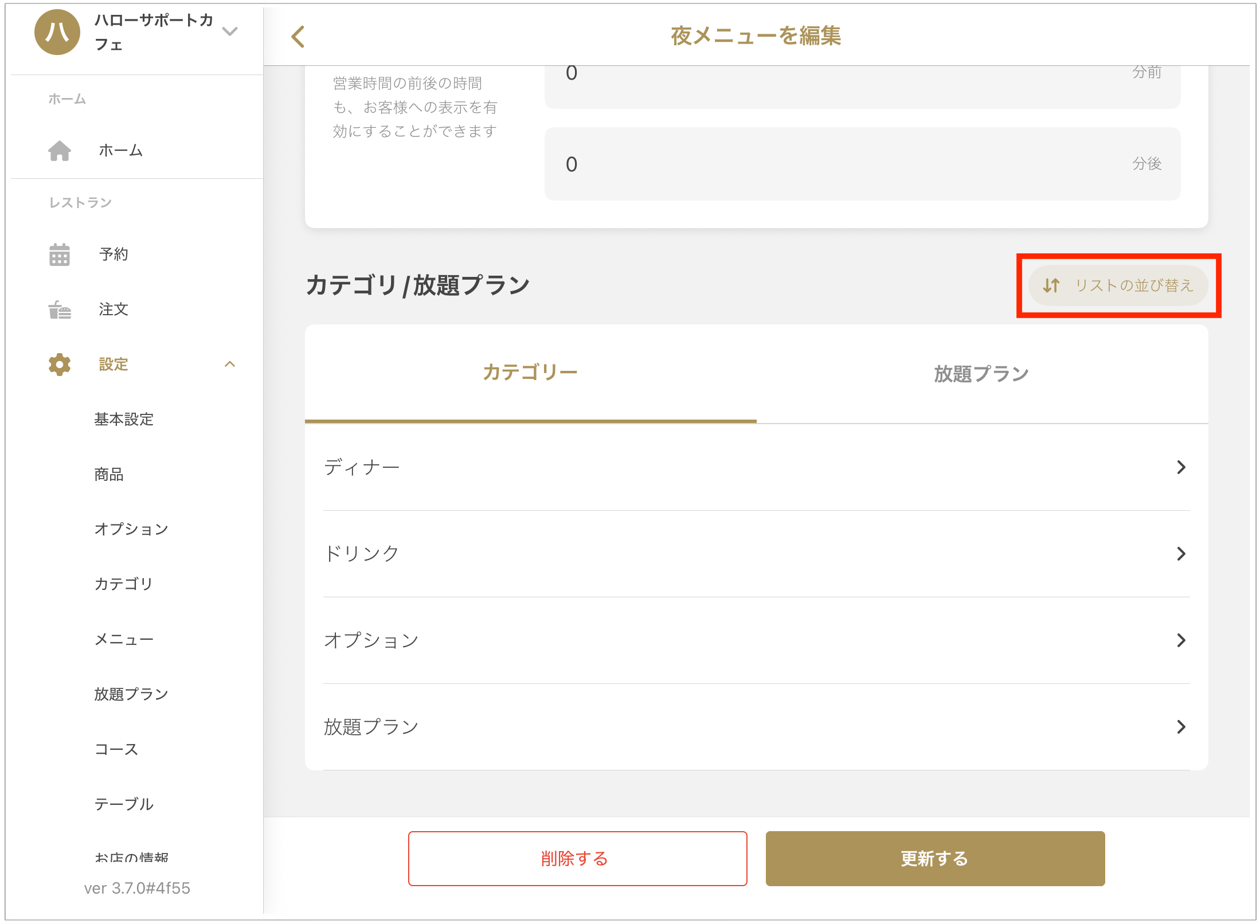The height and width of the screenshot is (924, 1260).
Task: Click the 更新する button
Action: (934, 859)
